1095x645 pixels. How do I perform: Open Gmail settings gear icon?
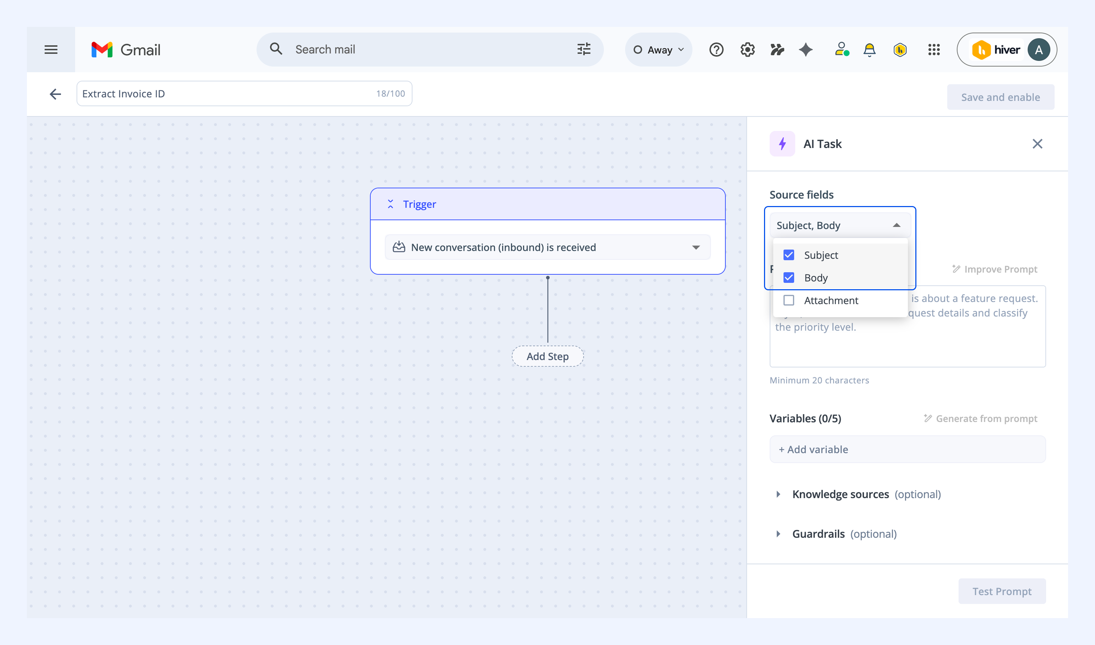[x=747, y=50]
